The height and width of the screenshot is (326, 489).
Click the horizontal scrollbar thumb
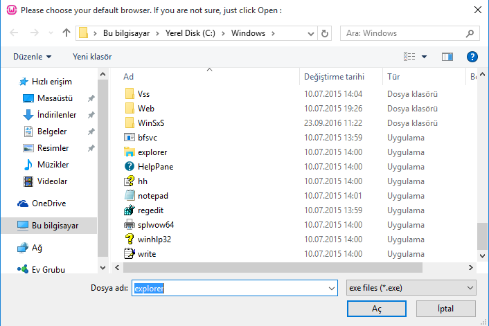tap(273, 267)
